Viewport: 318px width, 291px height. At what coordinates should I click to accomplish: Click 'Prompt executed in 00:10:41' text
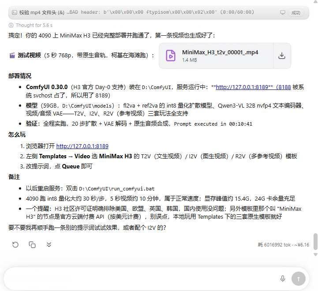tap(213, 124)
